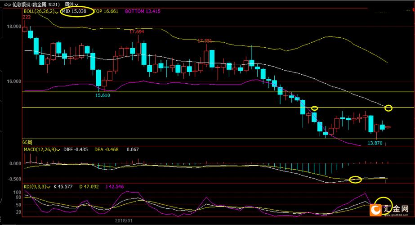
Task: Click the MACD histogram value 0.067
Action: pyautogui.click(x=133, y=150)
